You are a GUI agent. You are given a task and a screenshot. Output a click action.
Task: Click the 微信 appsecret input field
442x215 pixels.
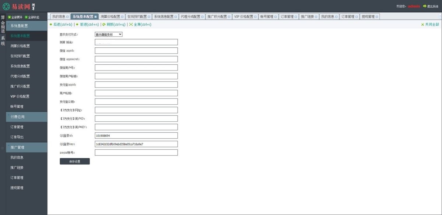(136, 59)
